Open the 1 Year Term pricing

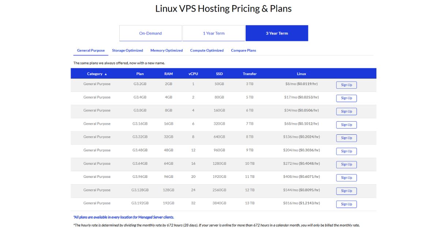[213, 33]
